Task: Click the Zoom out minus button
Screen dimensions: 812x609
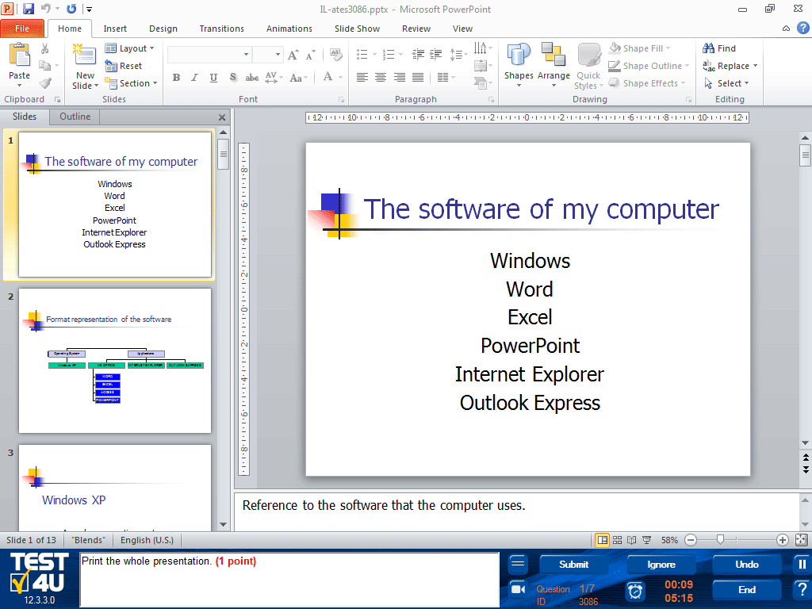Action: 691,540
